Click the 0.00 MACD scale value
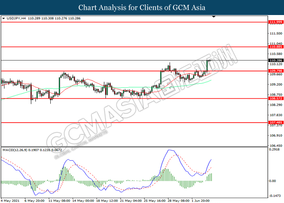 pyautogui.click(x=273, y=181)
